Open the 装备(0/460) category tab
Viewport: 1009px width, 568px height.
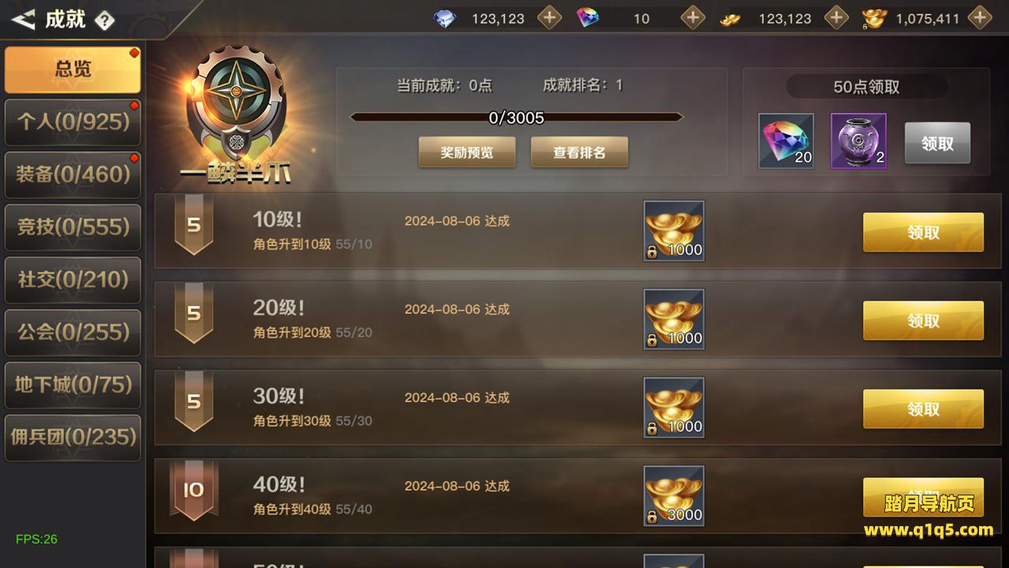(73, 174)
